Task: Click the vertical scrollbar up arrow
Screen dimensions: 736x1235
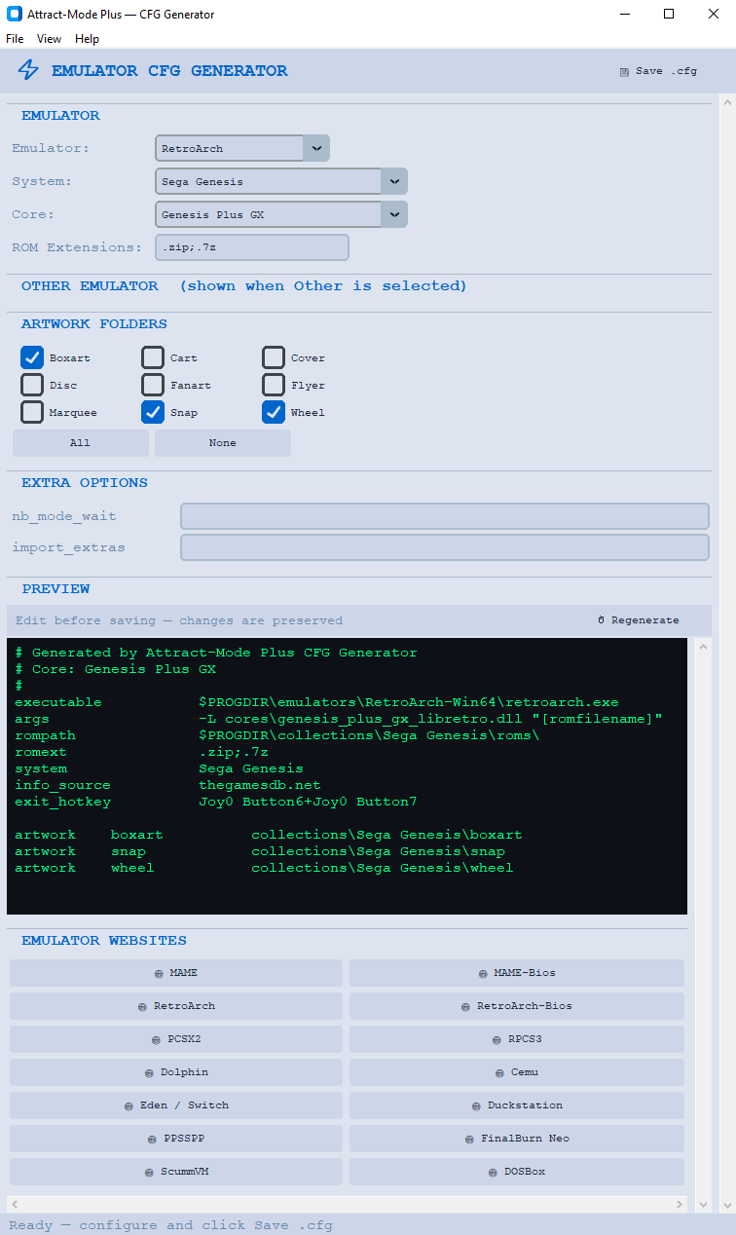Action: pyautogui.click(x=727, y=102)
